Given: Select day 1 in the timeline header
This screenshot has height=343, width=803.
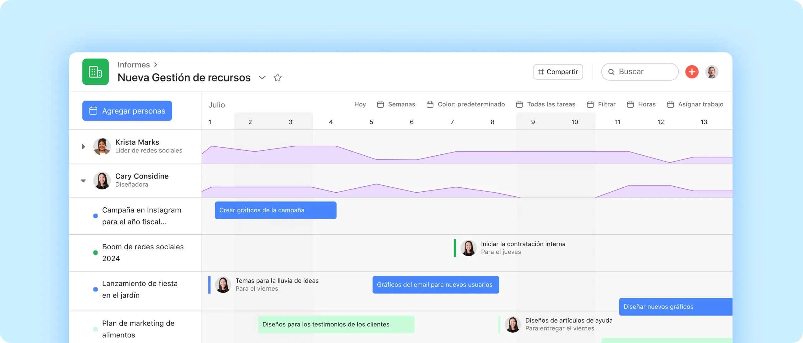Looking at the screenshot, I should click(210, 122).
